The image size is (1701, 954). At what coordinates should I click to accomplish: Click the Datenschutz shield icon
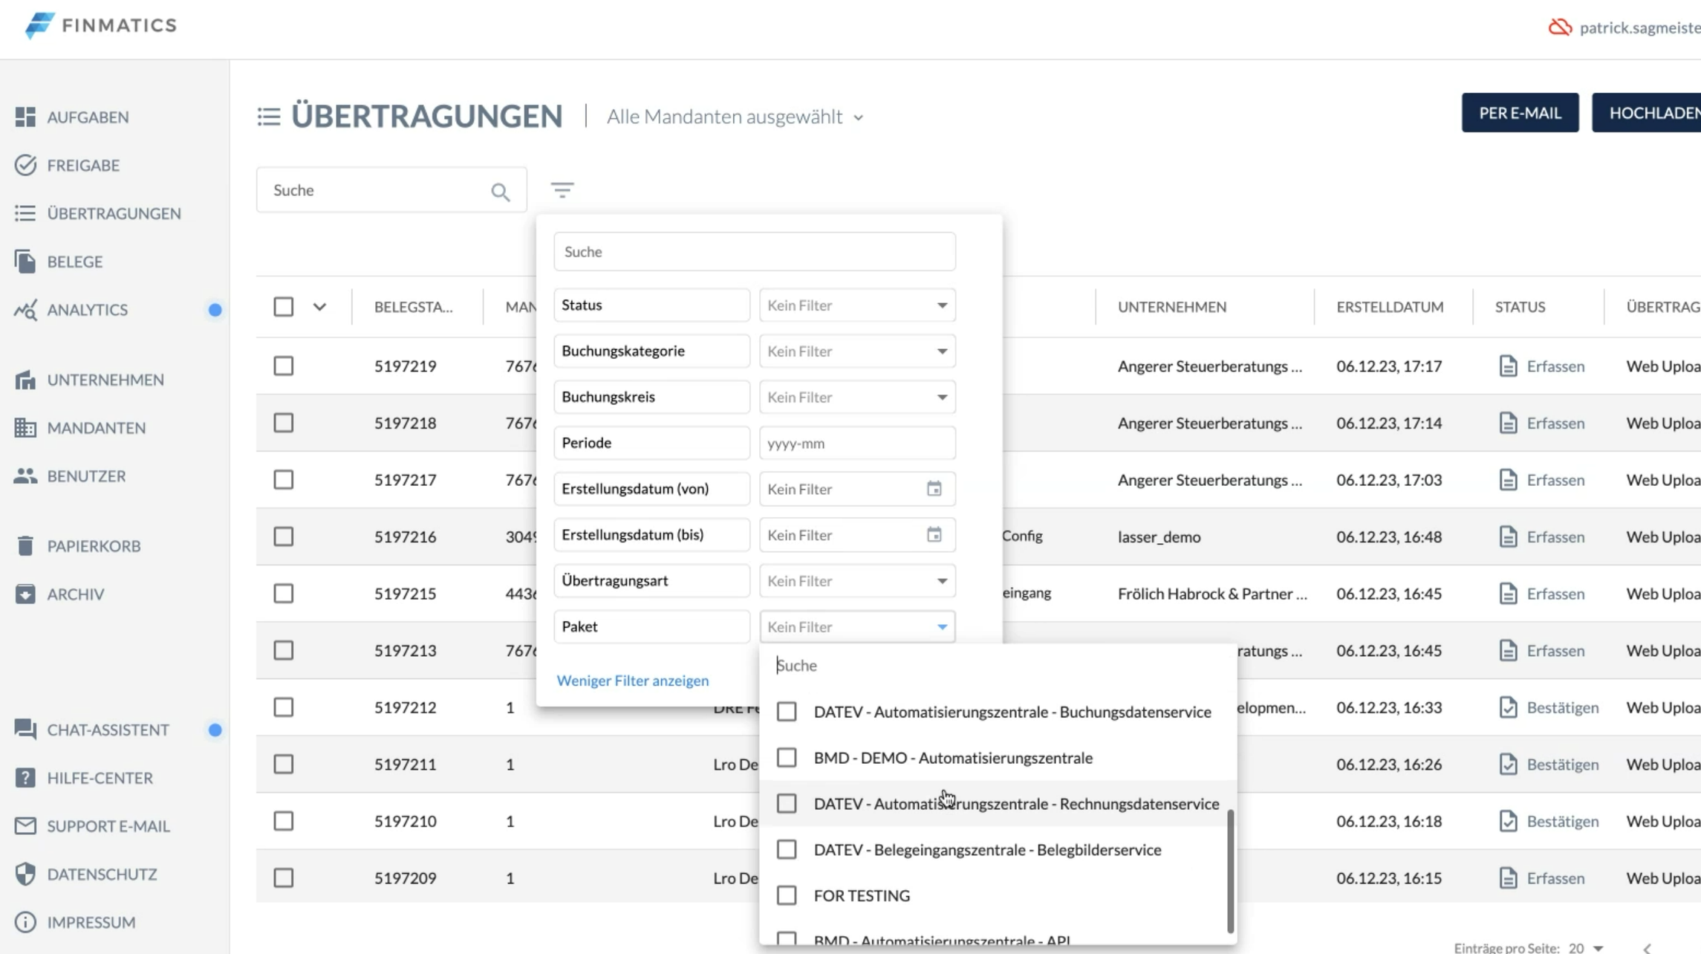25,874
